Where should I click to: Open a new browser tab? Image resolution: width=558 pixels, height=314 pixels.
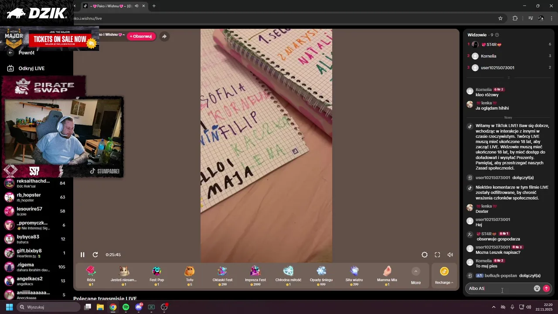154,6
